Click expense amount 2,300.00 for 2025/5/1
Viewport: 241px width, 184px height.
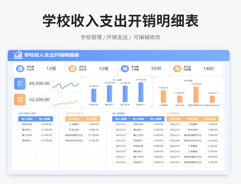pyautogui.click(x=210, y=146)
